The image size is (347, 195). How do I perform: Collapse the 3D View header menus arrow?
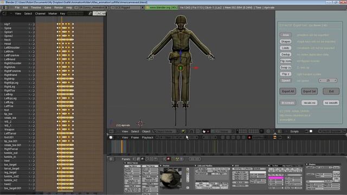pyautogui.click(x=118, y=131)
